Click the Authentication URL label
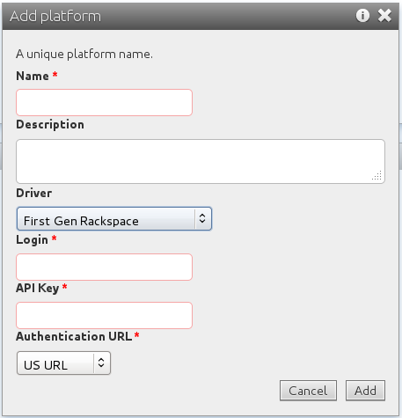402x418 pixels. pos(74,336)
